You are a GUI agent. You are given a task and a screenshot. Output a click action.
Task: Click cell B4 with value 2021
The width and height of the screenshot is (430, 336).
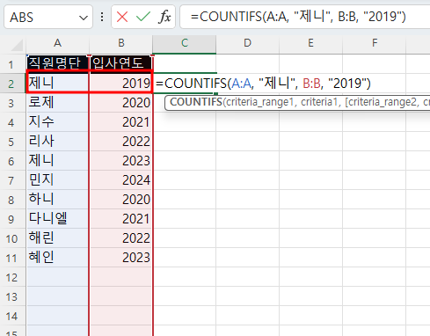click(121, 122)
